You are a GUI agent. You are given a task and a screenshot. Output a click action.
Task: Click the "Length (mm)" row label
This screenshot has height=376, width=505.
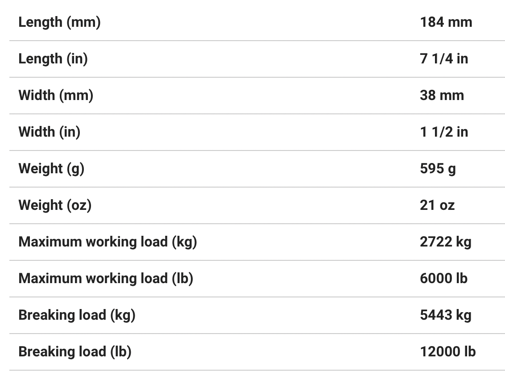pos(59,22)
